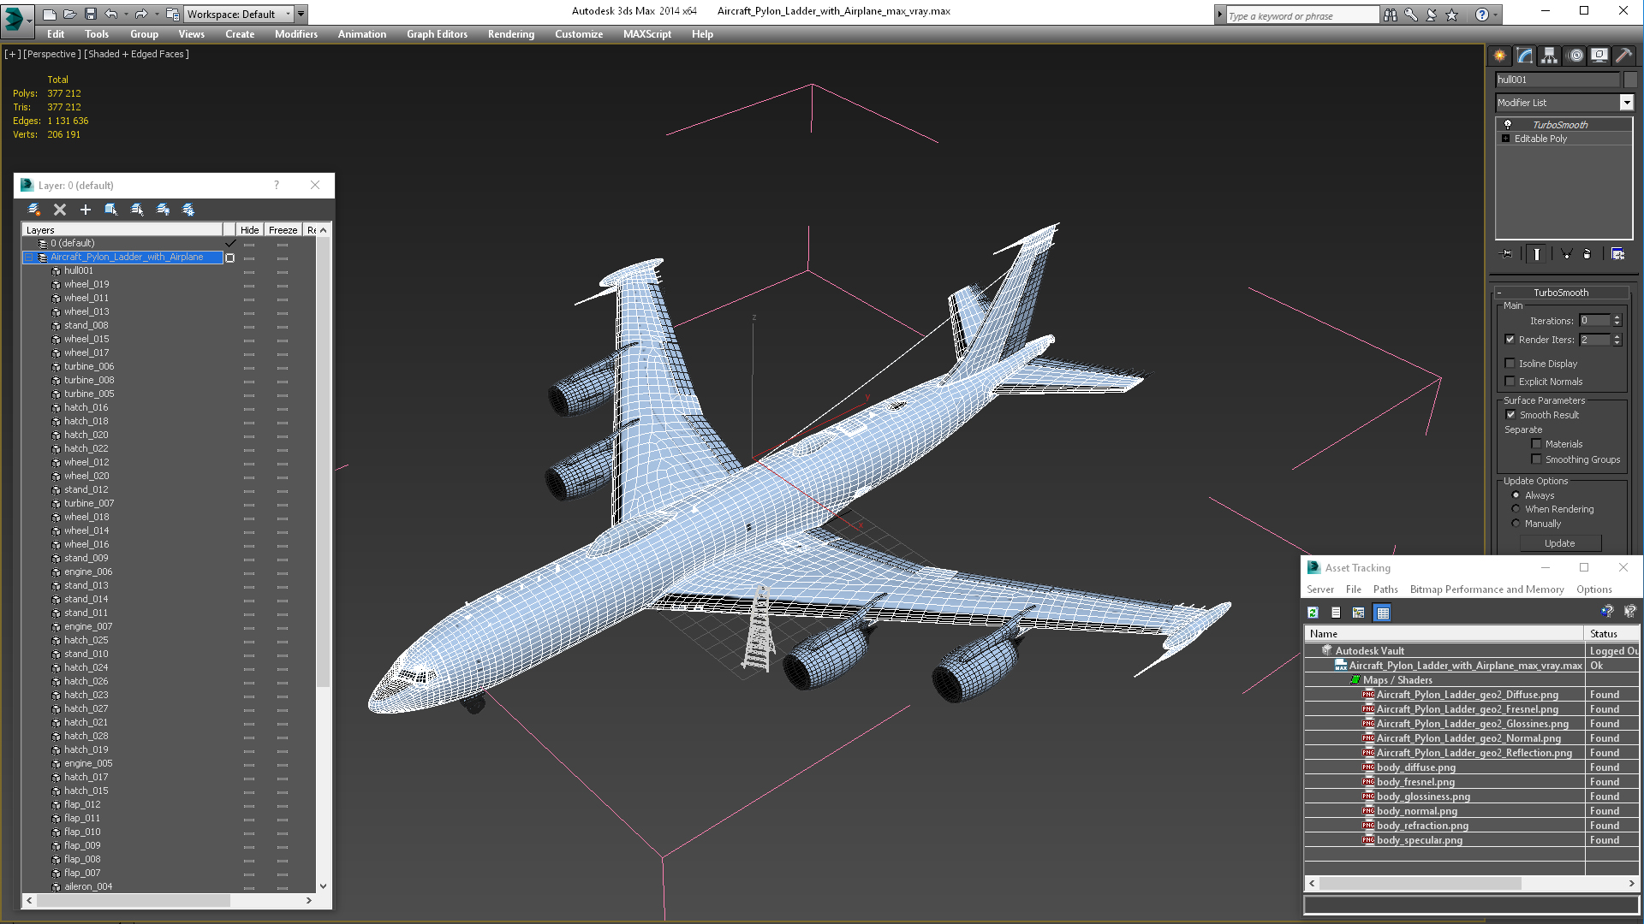
Task: Click Remove Modifier trash icon
Action: 1587,254
